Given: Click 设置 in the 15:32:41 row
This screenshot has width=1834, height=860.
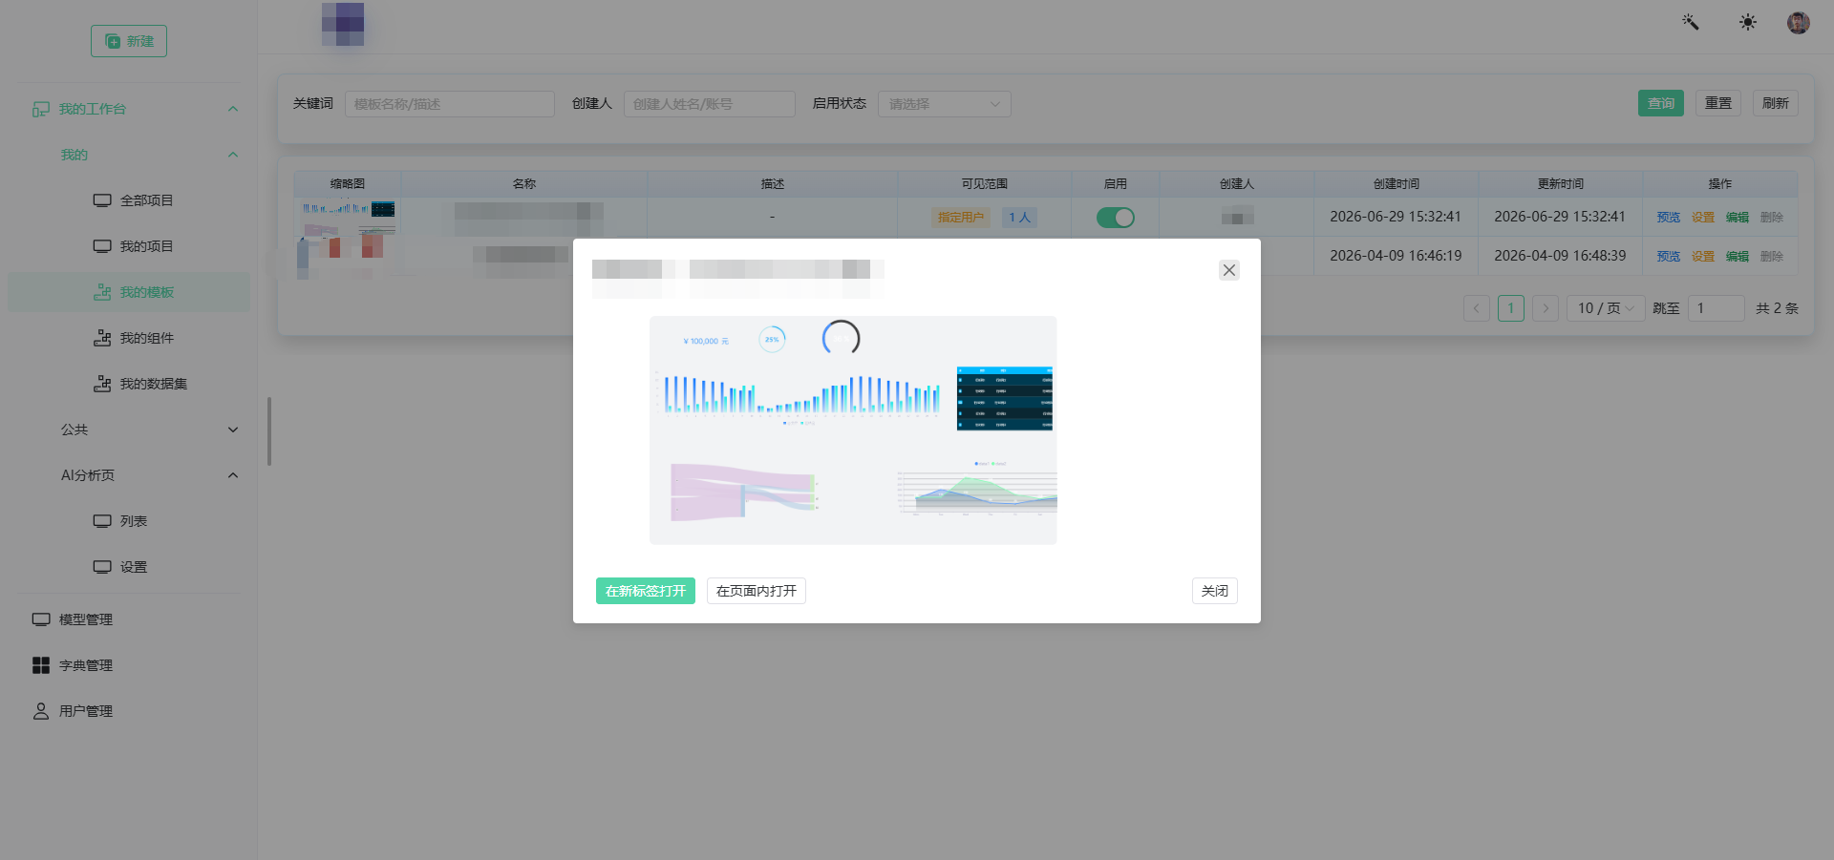Looking at the screenshot, I should coord(1703,218).
